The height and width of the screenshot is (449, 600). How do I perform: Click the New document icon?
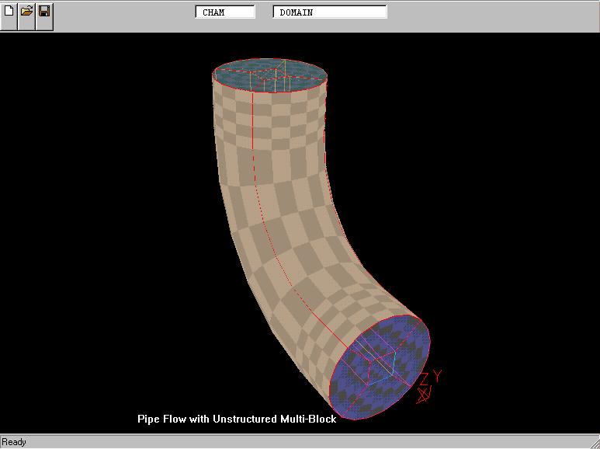click(9, 12)
